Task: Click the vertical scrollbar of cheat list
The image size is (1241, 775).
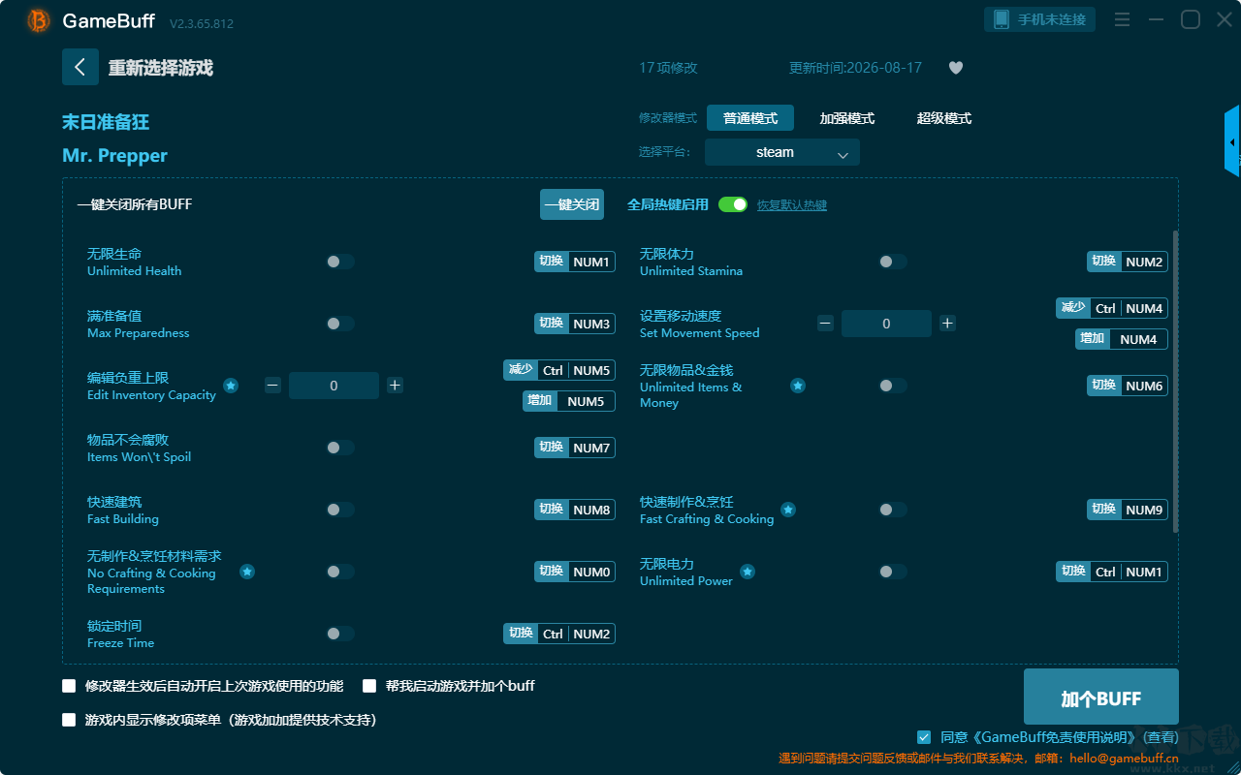Action: coord(1176,382)
